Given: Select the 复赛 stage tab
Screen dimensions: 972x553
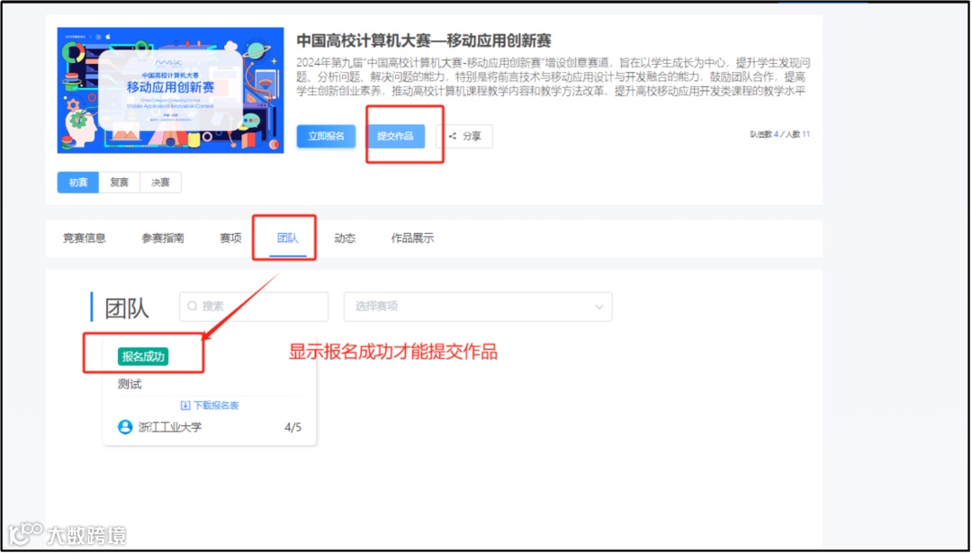Looking at the screenshot, I should (x=119, y=183).
